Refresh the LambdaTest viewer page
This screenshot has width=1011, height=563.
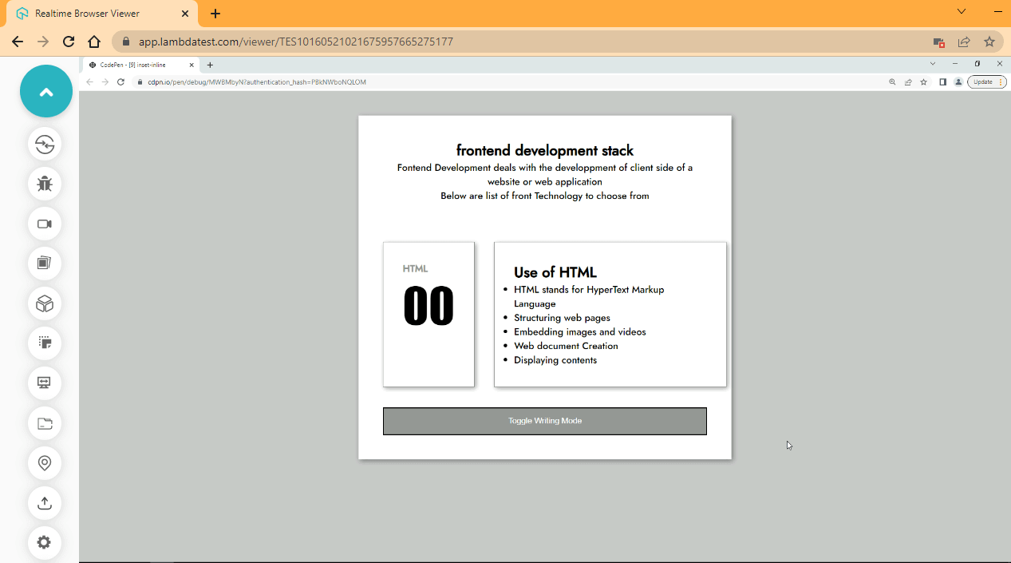tap(68, 42)
